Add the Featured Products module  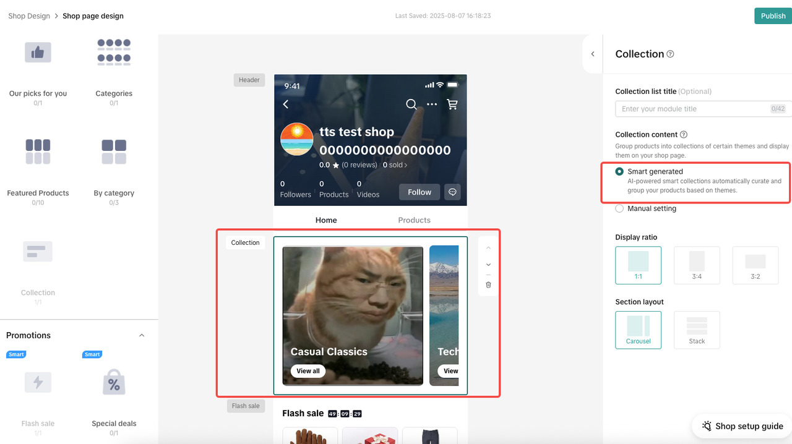tap(38, 152)
